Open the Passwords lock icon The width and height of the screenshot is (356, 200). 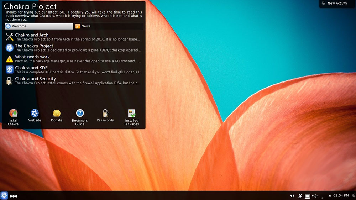(x=105, y=116)
